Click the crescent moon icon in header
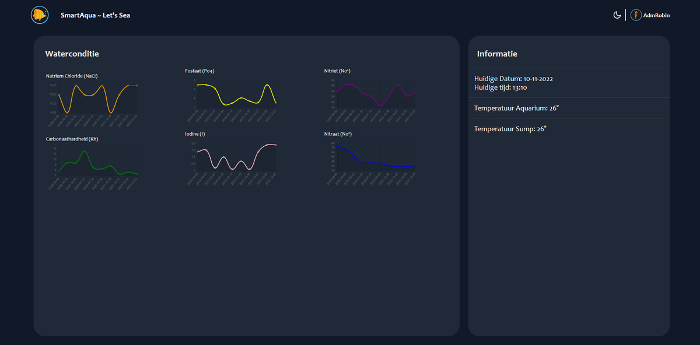This screenshot has width=700, height=345. point(617,15)
